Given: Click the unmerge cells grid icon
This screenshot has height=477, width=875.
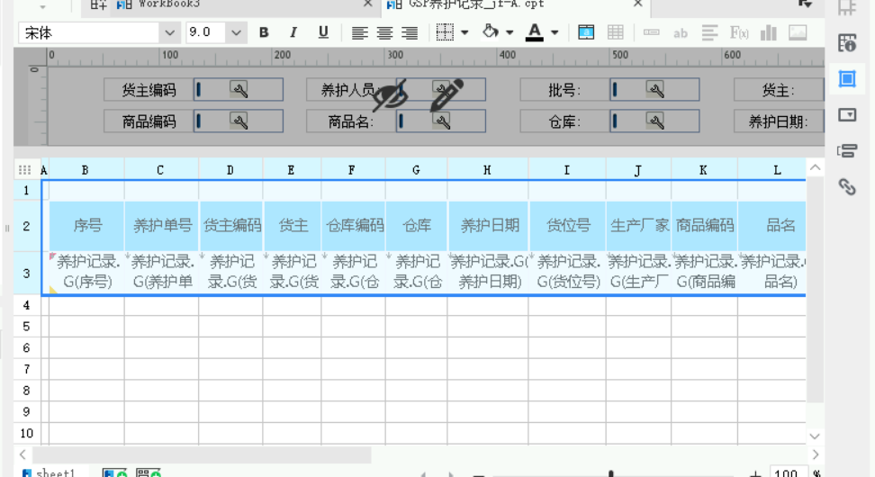Looking at the screenshot, I should 616,32.
